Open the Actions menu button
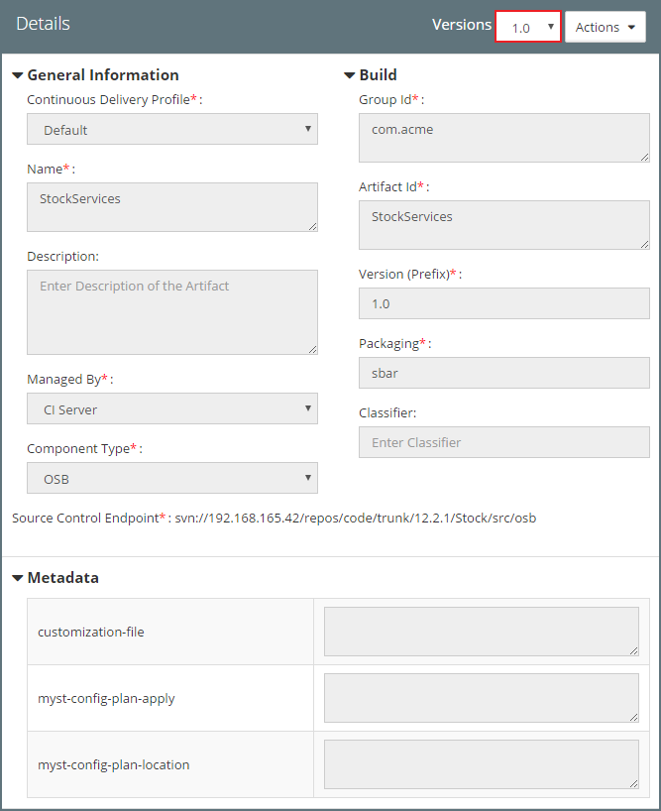This screenshot has width=661, height=811. 605,27
